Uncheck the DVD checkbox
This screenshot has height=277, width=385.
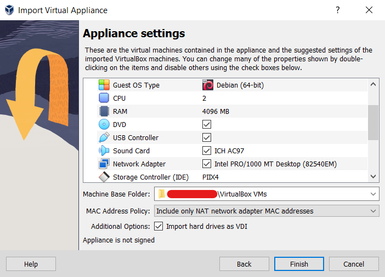pyautogui.click(x=207, y=125)
